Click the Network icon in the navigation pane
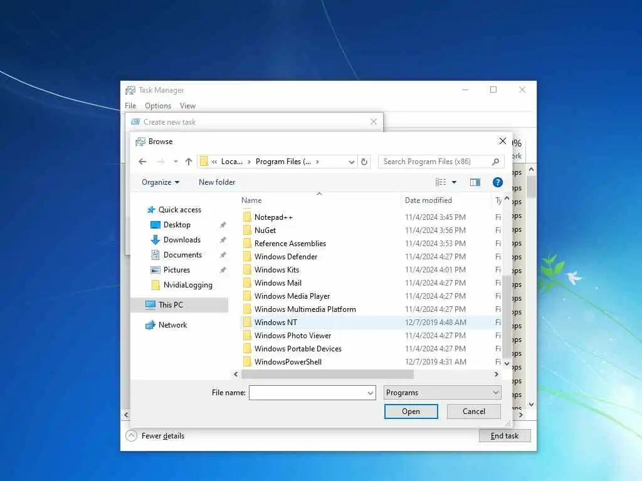642x481 pixels. click(150, 325)
